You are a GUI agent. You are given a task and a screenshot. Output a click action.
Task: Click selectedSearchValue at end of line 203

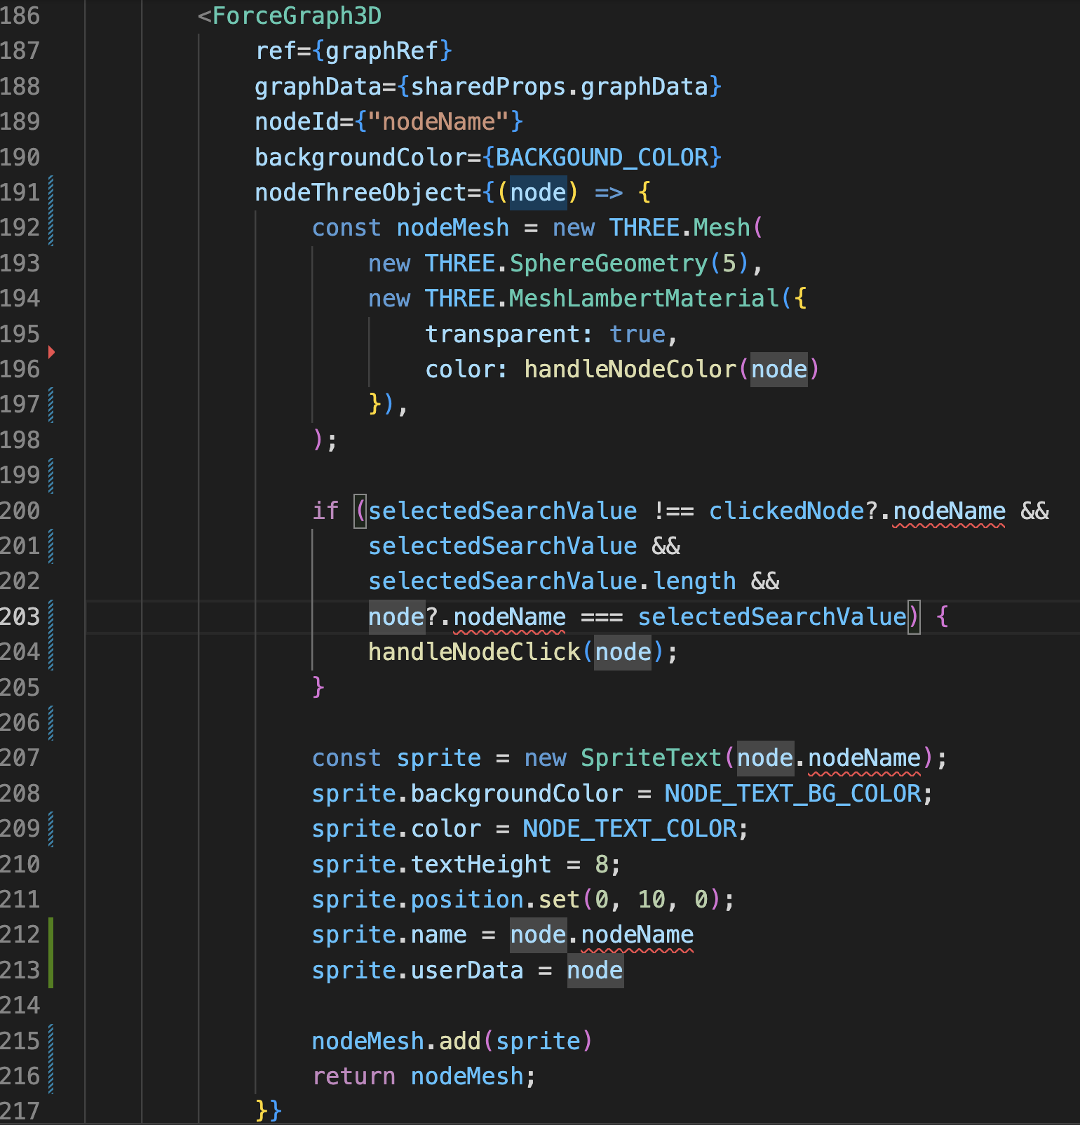pos(772,617)
